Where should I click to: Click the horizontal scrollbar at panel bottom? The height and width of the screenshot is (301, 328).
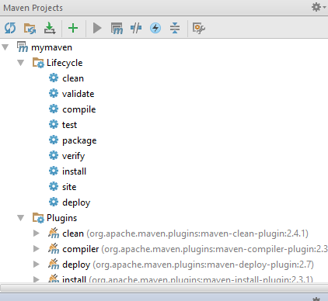164,288
